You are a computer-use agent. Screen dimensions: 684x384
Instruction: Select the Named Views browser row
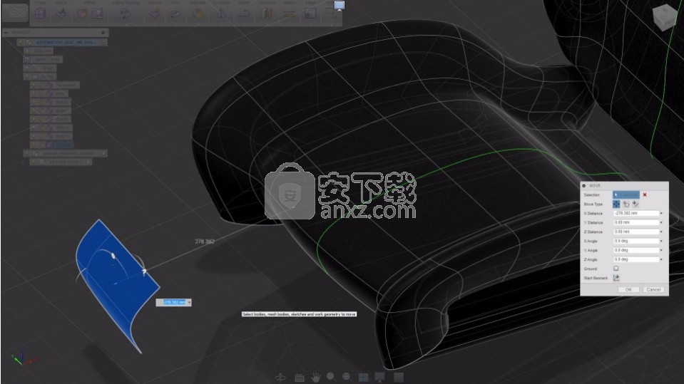[x=44, y=59]
